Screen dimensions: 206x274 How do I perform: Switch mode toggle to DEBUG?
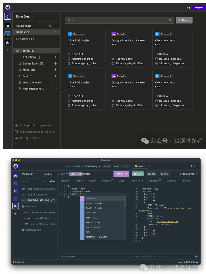pos(117,166)
